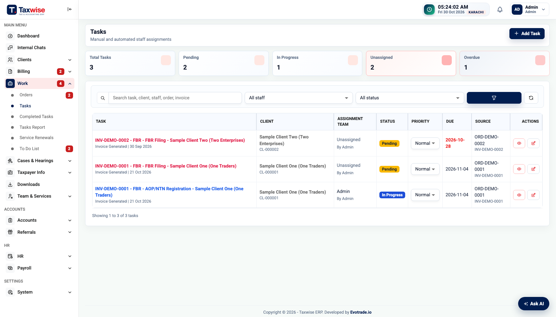
Task: Open the All status dropdown
Action: point(410,98)
